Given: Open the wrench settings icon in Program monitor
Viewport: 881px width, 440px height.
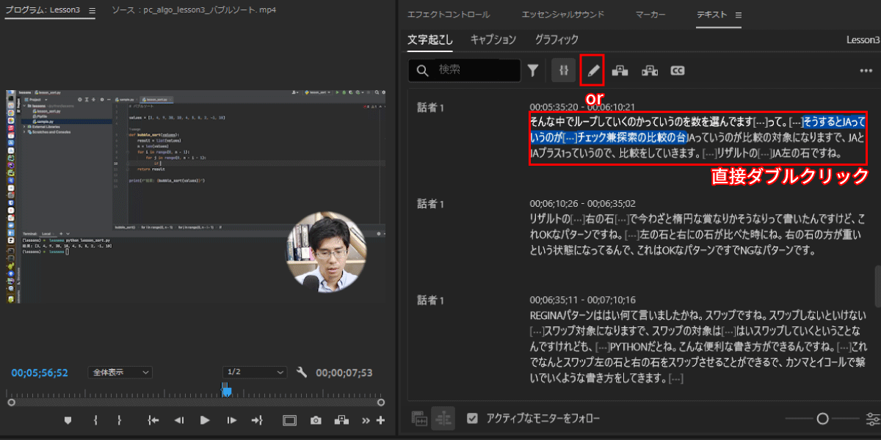Looking at the screenshot, I should pos(301,373).
